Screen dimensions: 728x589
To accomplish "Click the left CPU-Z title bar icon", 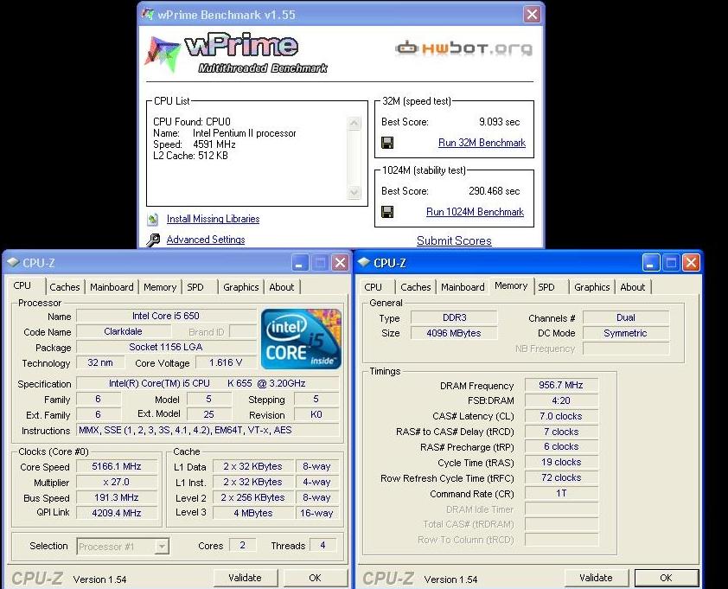I will coord(13,262).
